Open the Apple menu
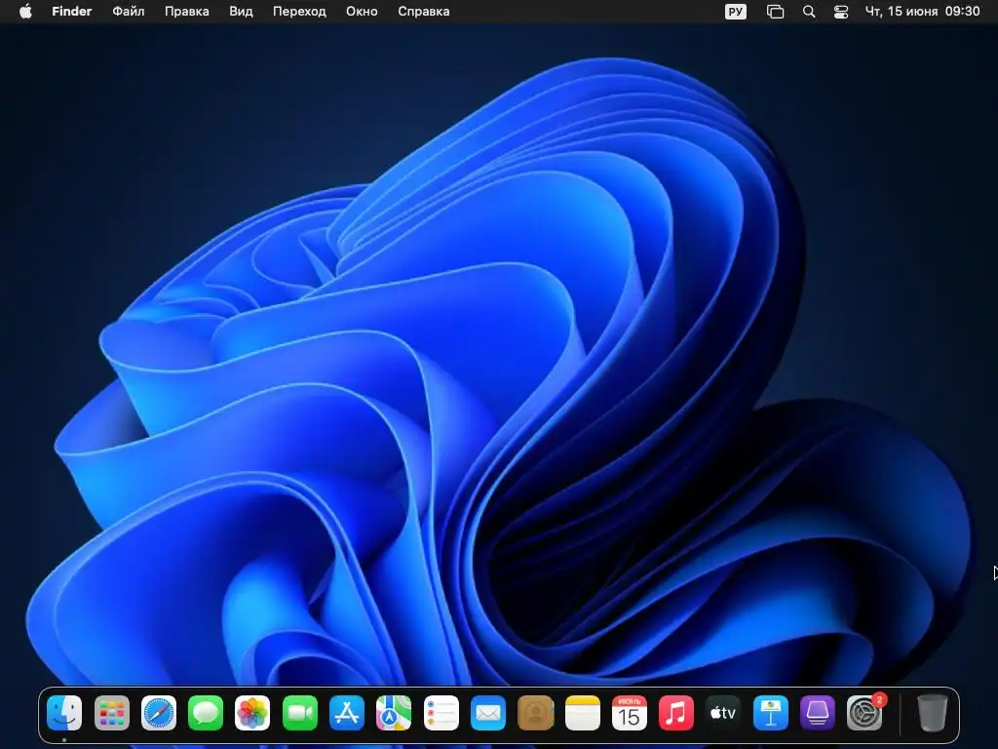The width and height of the screenshot is (998, 749). point(25,12)
